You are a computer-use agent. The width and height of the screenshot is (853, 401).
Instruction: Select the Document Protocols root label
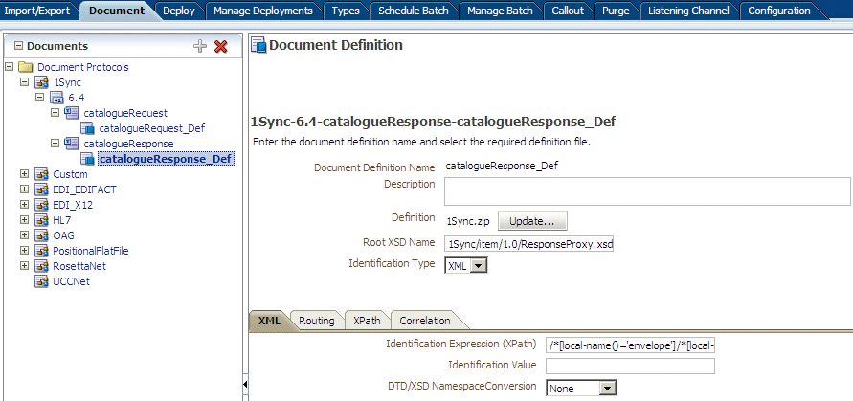(83, 67)
